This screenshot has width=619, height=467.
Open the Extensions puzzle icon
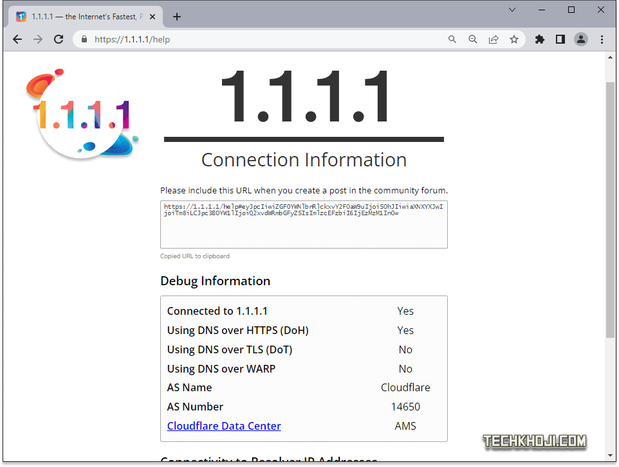point(540,39)
